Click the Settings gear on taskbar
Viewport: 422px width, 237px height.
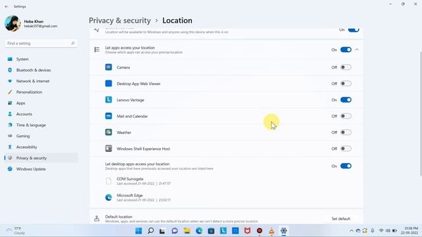pos(284,231)
